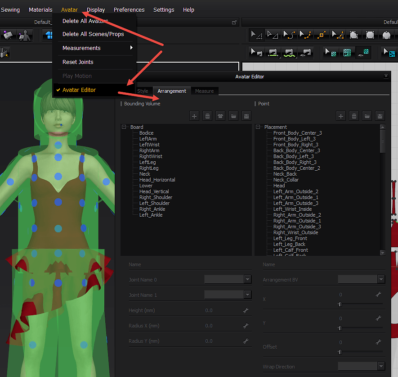
Task: Open the Preferences menu
Action: [129, 9]
